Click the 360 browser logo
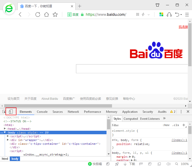 point(9,9)
